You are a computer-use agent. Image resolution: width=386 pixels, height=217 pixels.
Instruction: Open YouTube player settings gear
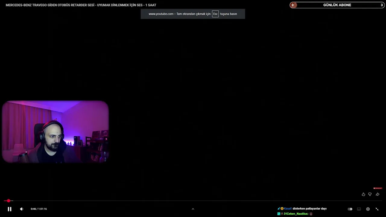tap(368, 209)
